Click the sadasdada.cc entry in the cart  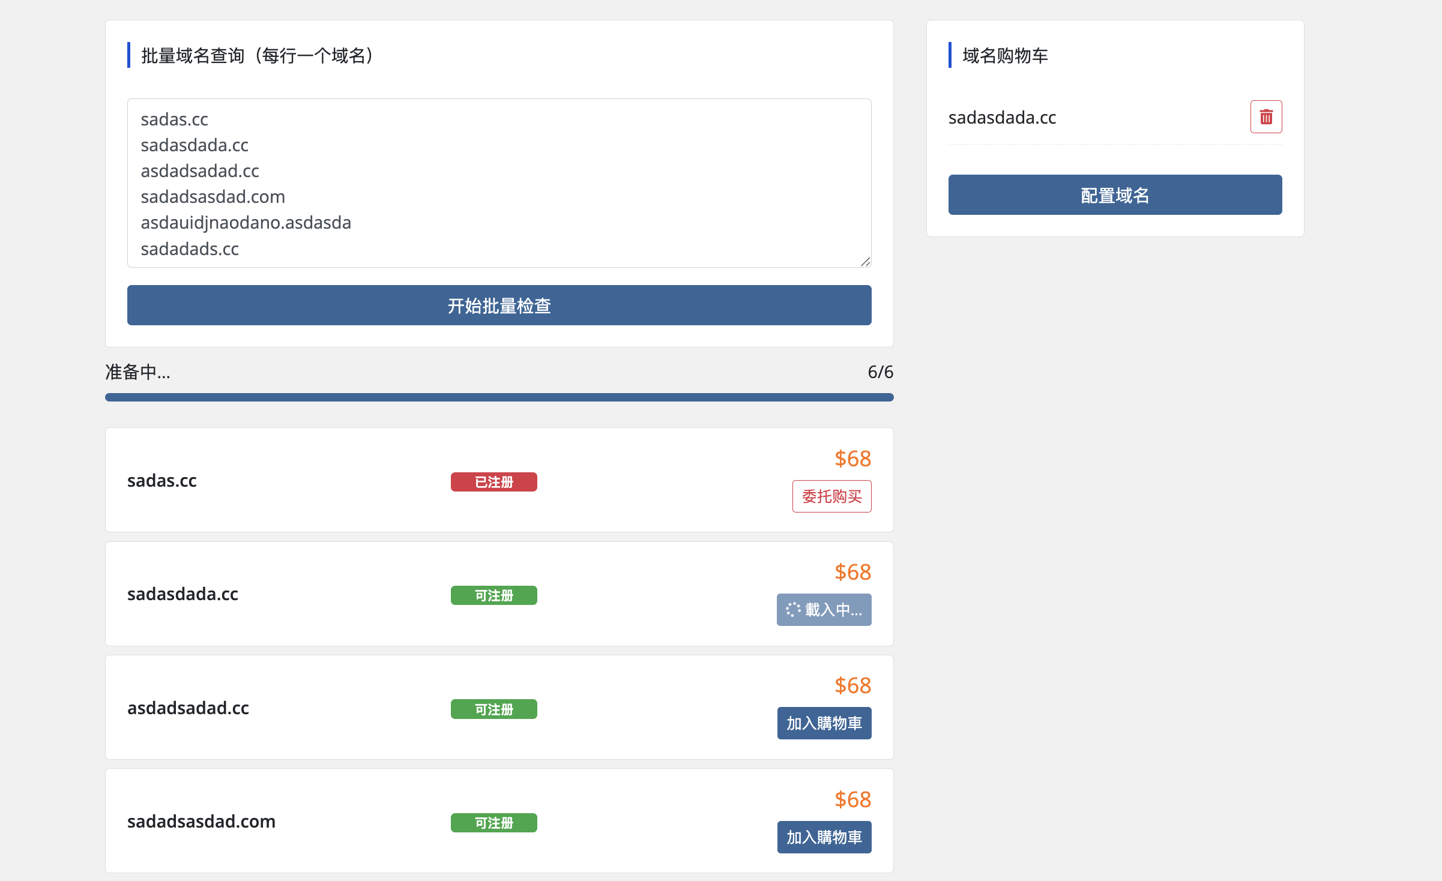1002,118
